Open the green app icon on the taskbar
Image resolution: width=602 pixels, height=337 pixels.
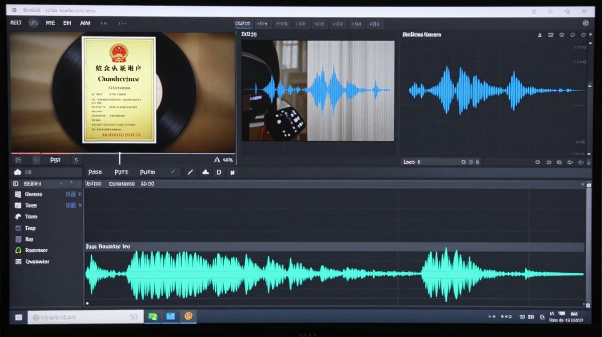[153, 316]
